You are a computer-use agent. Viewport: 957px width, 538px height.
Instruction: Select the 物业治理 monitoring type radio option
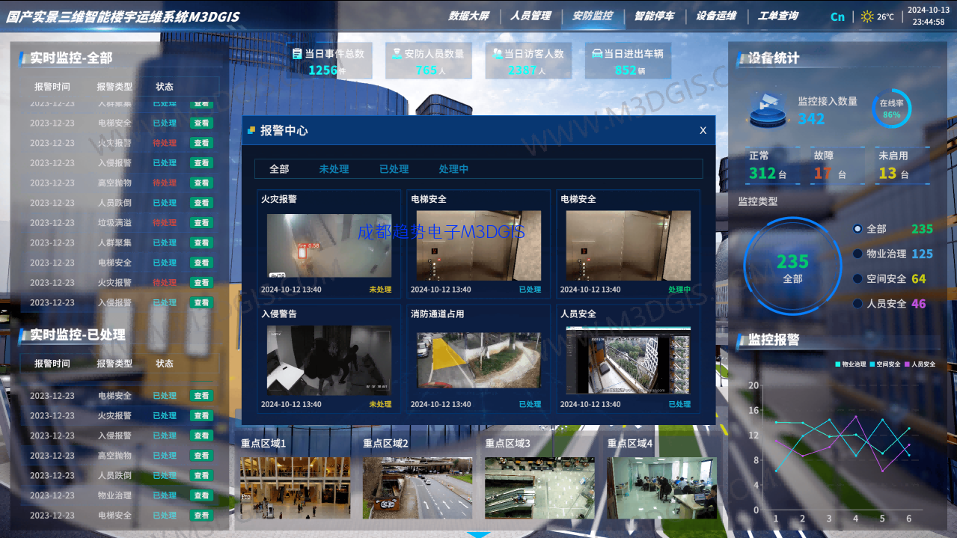pos(857,254)
